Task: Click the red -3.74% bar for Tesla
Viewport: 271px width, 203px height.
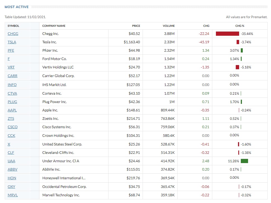Action: point(238,42)
